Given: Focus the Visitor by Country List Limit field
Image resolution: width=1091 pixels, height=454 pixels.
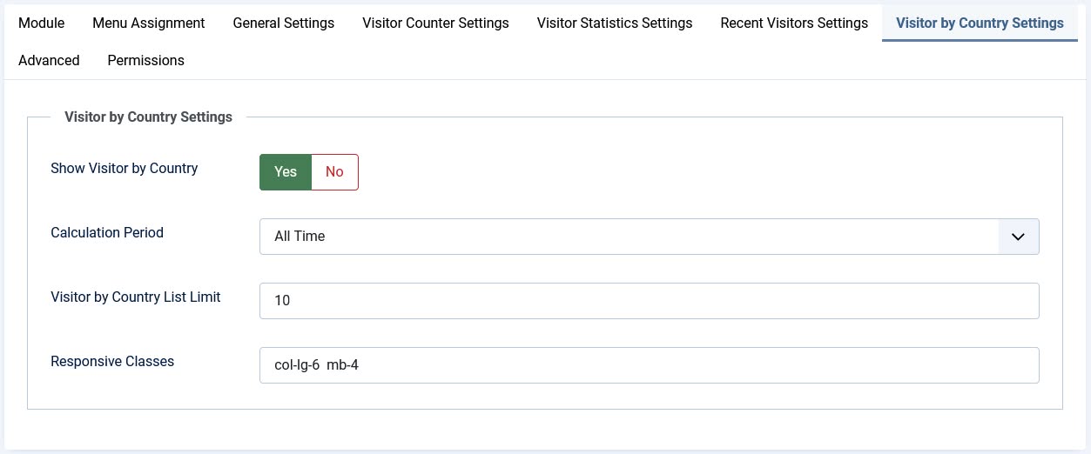Looking at the screenshot, I should point(649,301).
